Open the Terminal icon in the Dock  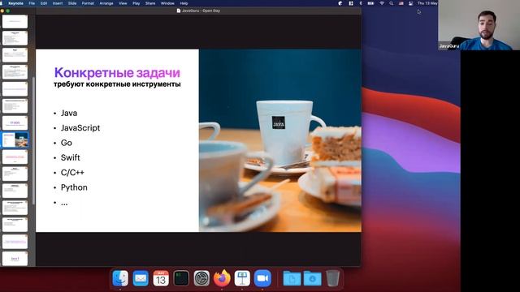tap(181, 278)
